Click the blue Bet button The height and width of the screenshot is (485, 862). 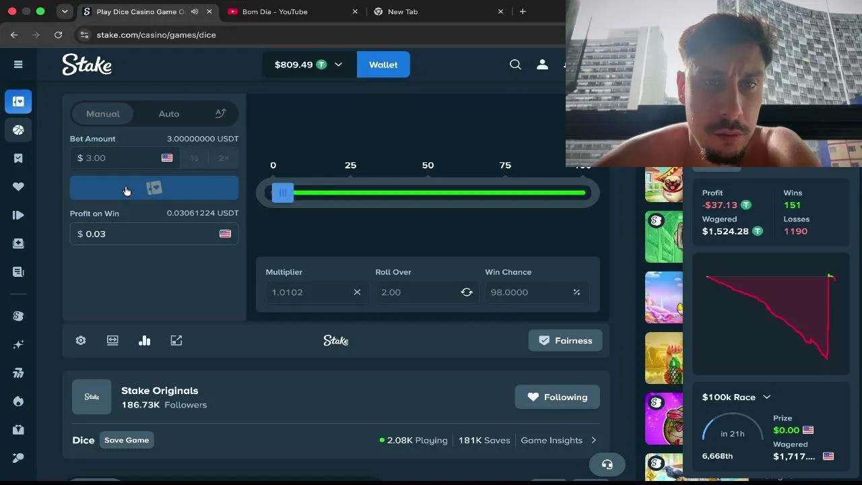(x=154, y=188)
